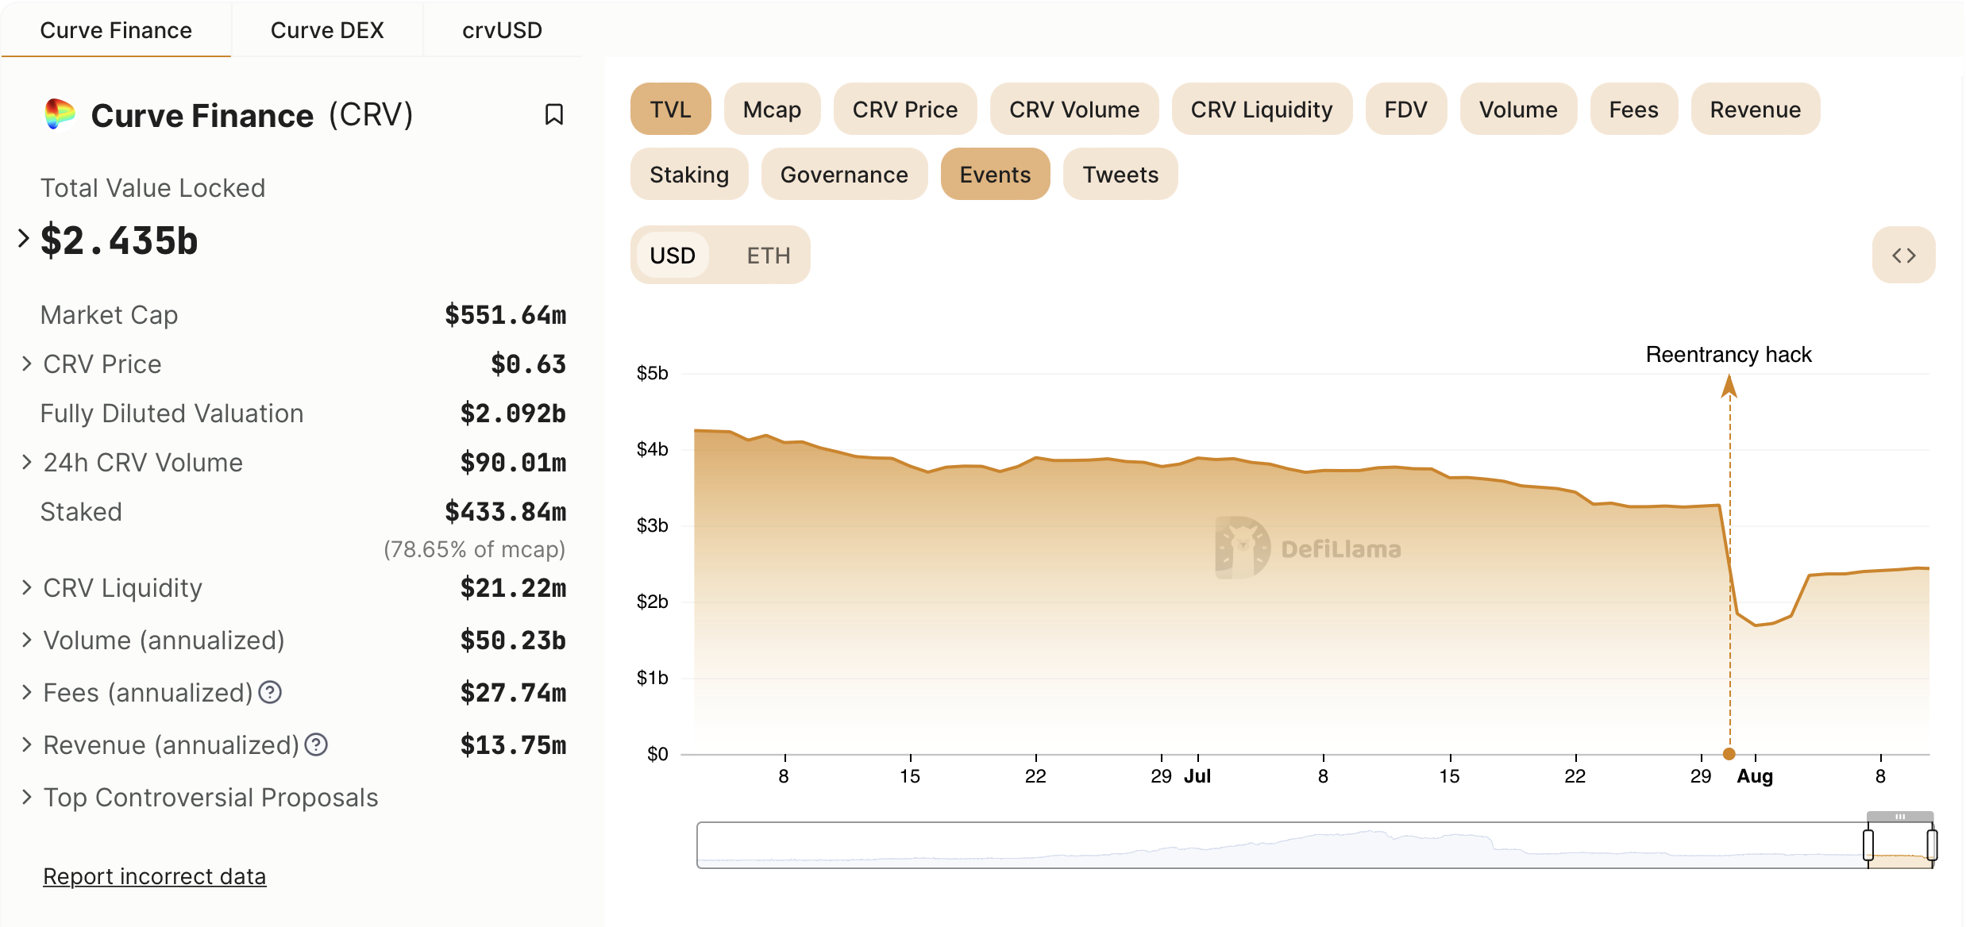Bookmark Curve Finance protocol

[x=554, y=114]
